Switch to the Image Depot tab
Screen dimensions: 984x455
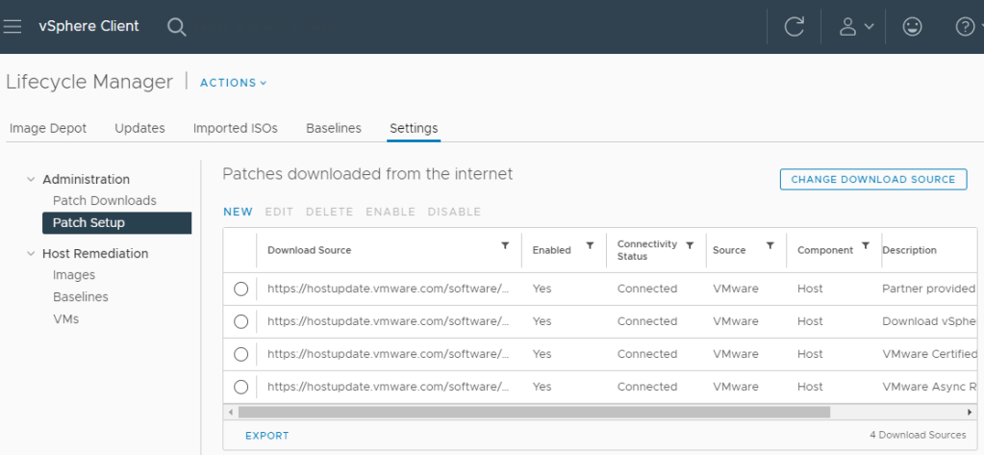tap(48, 128)
